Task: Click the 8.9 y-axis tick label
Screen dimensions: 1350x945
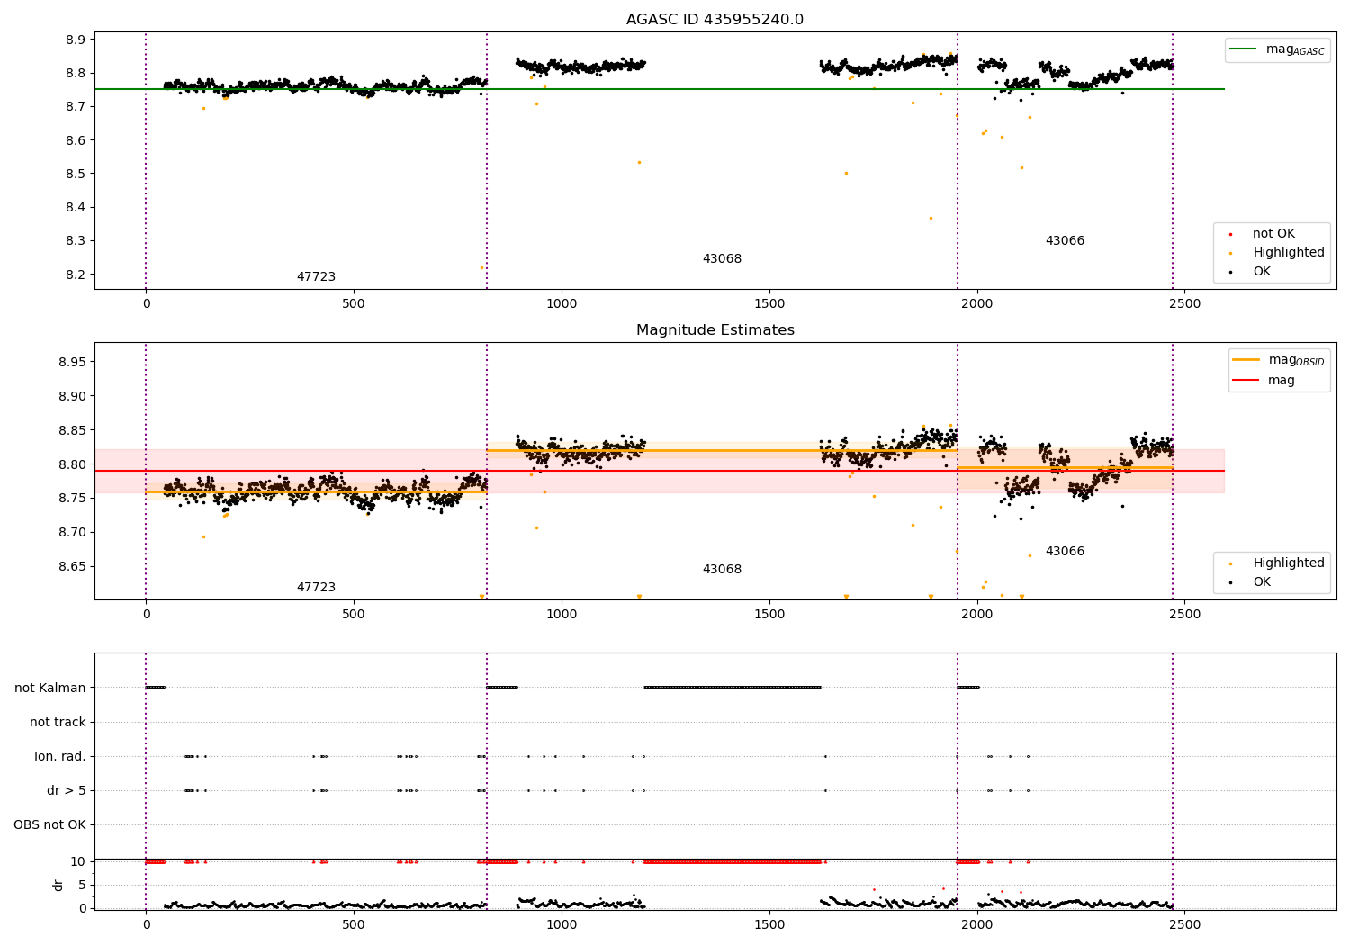Action: tap(76, 40)
